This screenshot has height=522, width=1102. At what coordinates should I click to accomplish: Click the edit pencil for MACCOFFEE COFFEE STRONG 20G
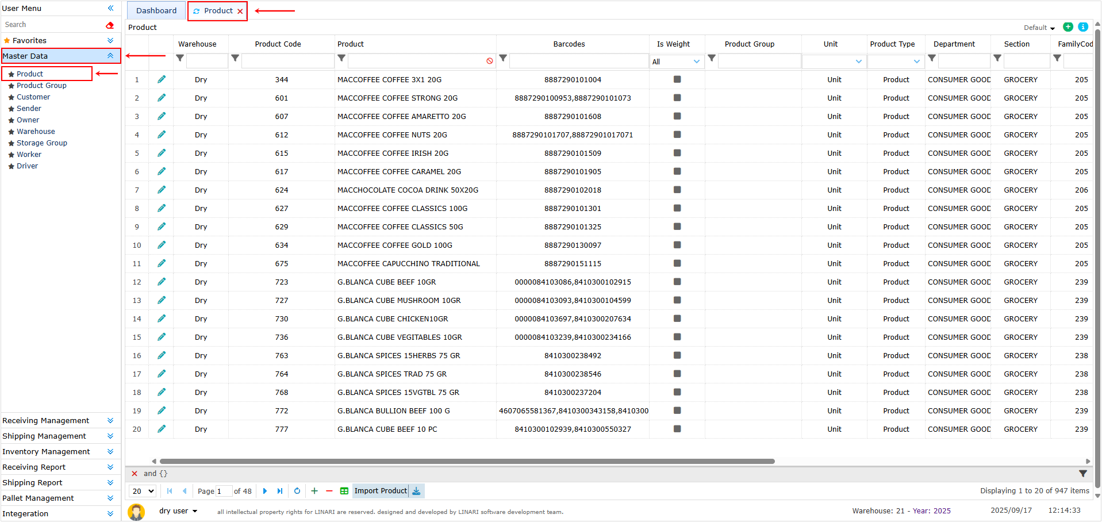[x=162, y=98]
